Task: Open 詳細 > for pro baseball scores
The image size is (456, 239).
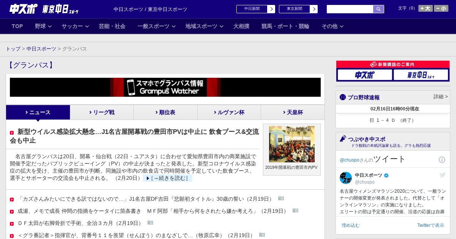Action: point(440,97)
